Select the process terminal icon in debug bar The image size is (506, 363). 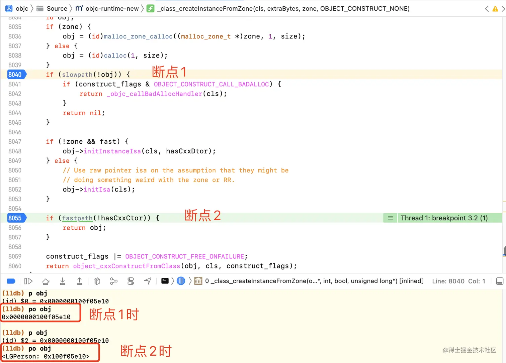(x=165, y=281)
